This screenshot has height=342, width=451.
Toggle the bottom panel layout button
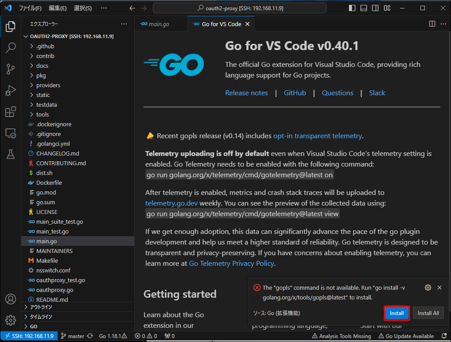point(364,8)
